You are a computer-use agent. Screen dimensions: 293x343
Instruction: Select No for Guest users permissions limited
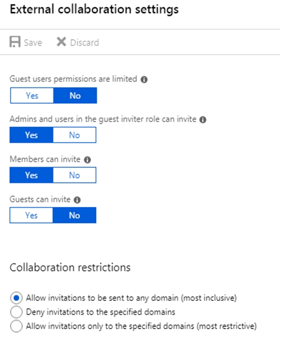(75, 96)
